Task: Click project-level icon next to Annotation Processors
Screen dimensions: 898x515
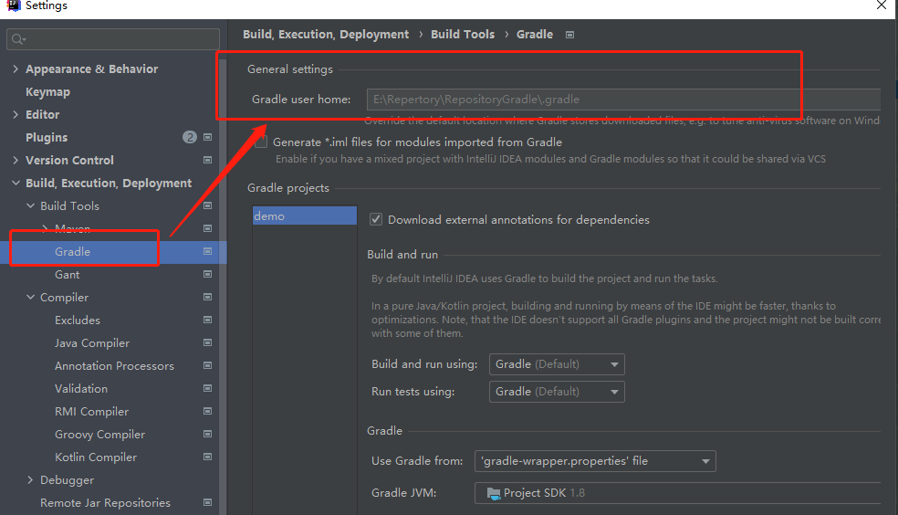Action: click(x=207, y=365)
